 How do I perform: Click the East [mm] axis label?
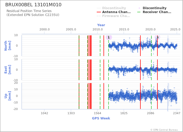[x=8, y=70]
